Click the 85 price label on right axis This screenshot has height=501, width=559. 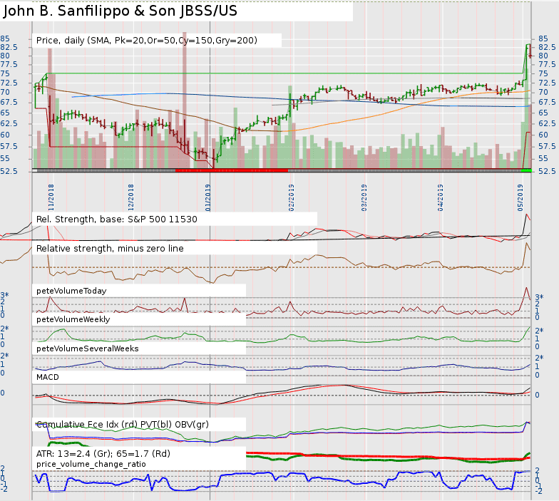pos(543,38)
